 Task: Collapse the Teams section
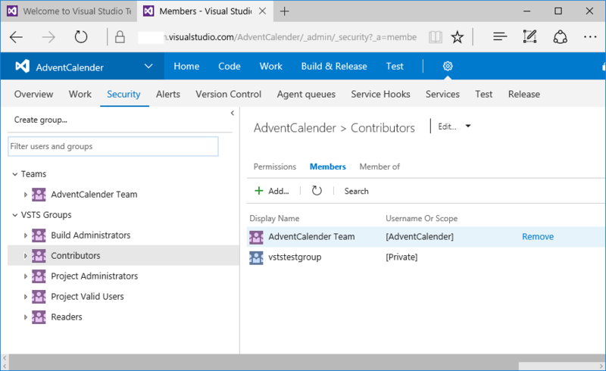click(14, 174)
